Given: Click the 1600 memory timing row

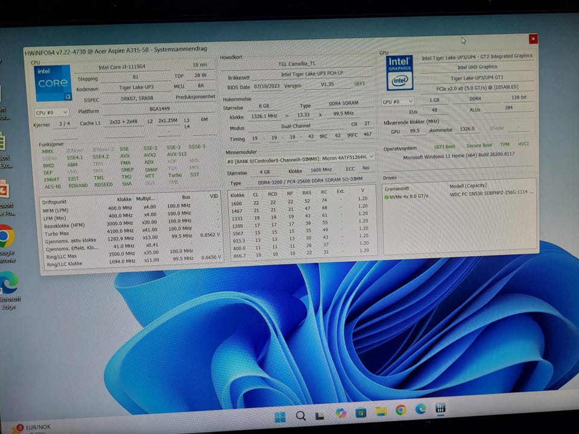Looking at the screenshot, I should 300,201.
